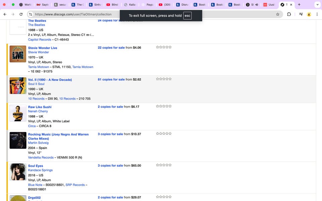This screenshot has width=322, height=201.
Task: Switch to the Payp tab
Action: [x=148, y=4]
